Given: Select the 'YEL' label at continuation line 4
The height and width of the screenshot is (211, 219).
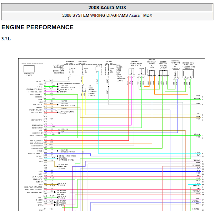Looking at the screenshot, I should pos(198,114).
